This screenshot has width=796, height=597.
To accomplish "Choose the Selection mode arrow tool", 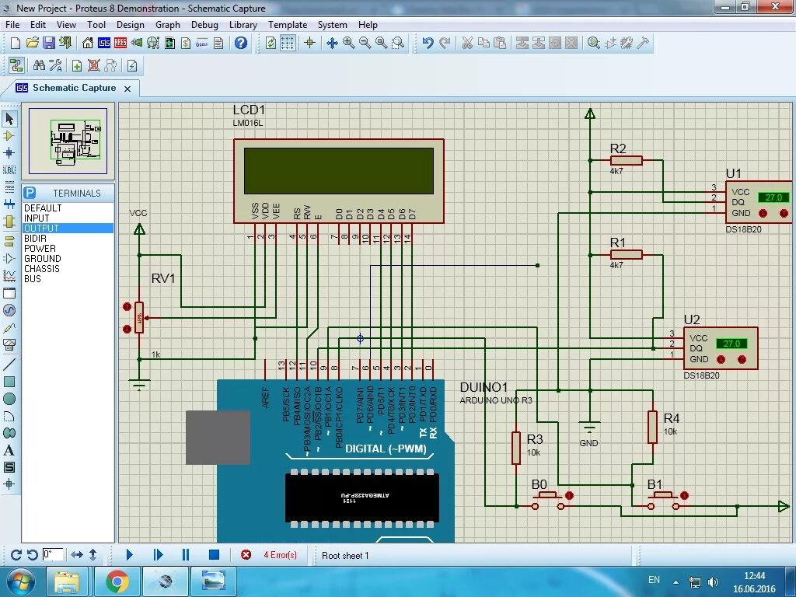I will (x=9, y=119).
